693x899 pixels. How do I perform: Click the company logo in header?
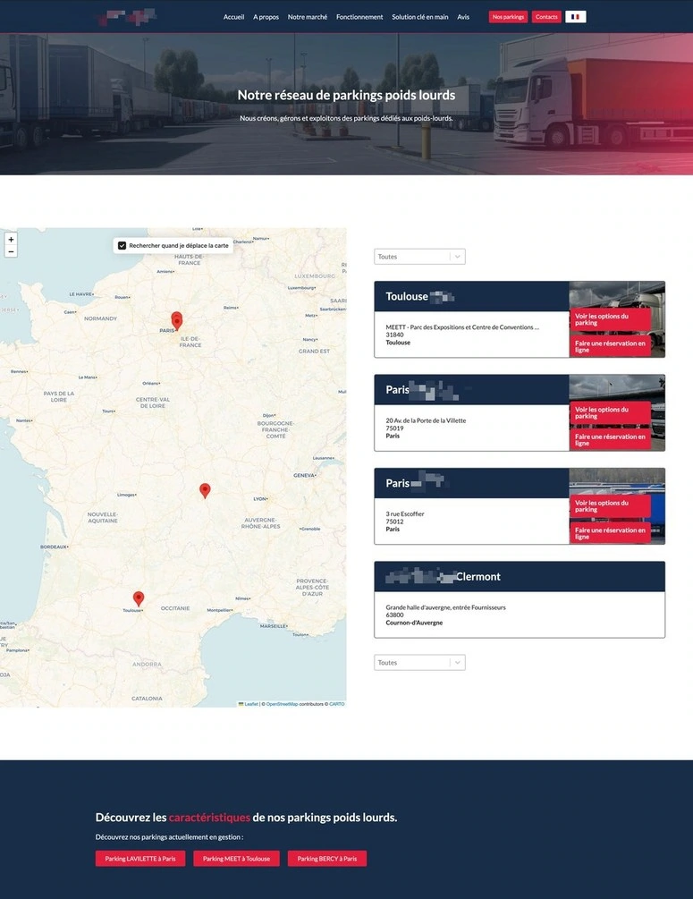[x=127, y=16]
